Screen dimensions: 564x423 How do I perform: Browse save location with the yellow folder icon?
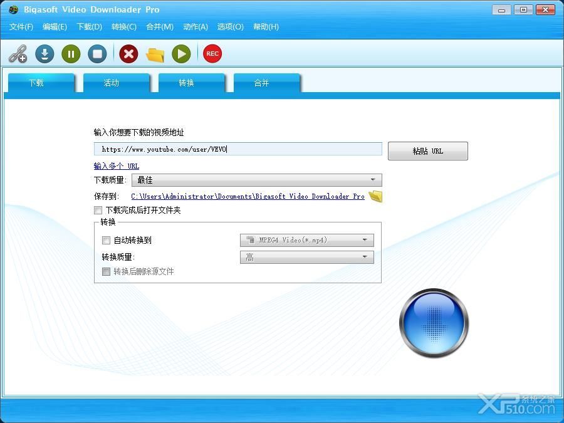coord(375,196)
